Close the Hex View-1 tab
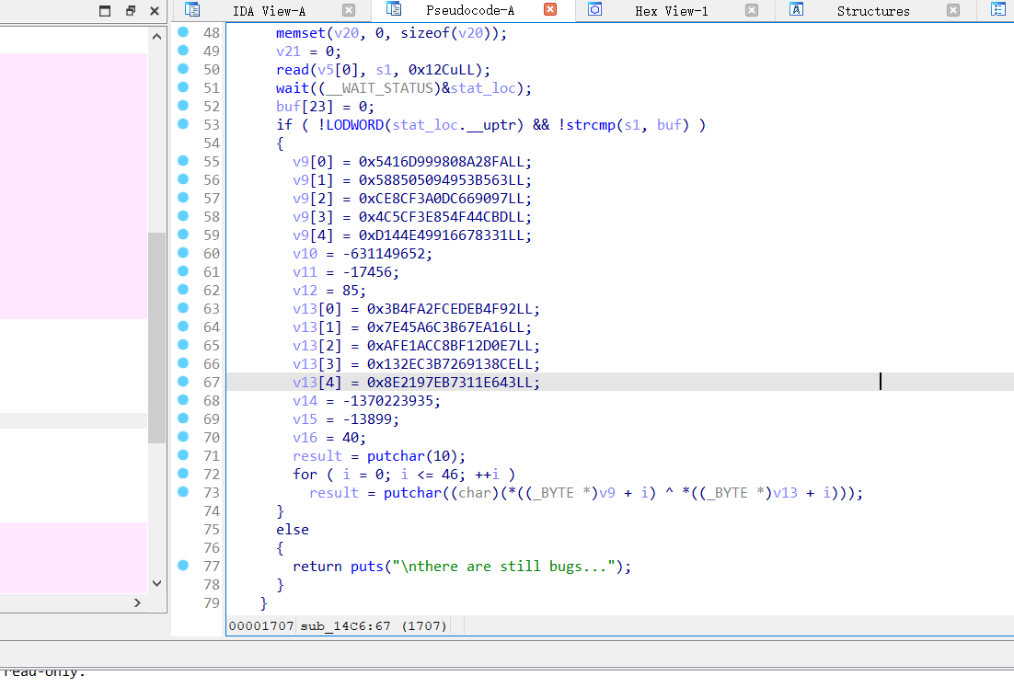The height and width of the screenshot is (699, 1014). pyautogui.click(x=752, y=10)
